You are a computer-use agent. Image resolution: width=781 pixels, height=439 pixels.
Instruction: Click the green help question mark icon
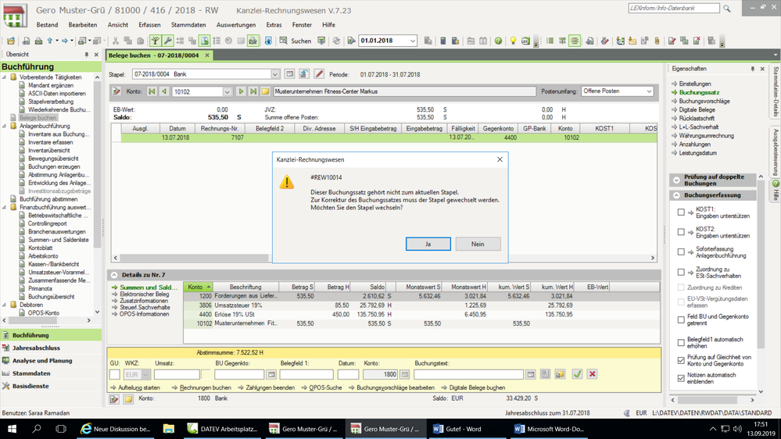[x=499, y=41]
